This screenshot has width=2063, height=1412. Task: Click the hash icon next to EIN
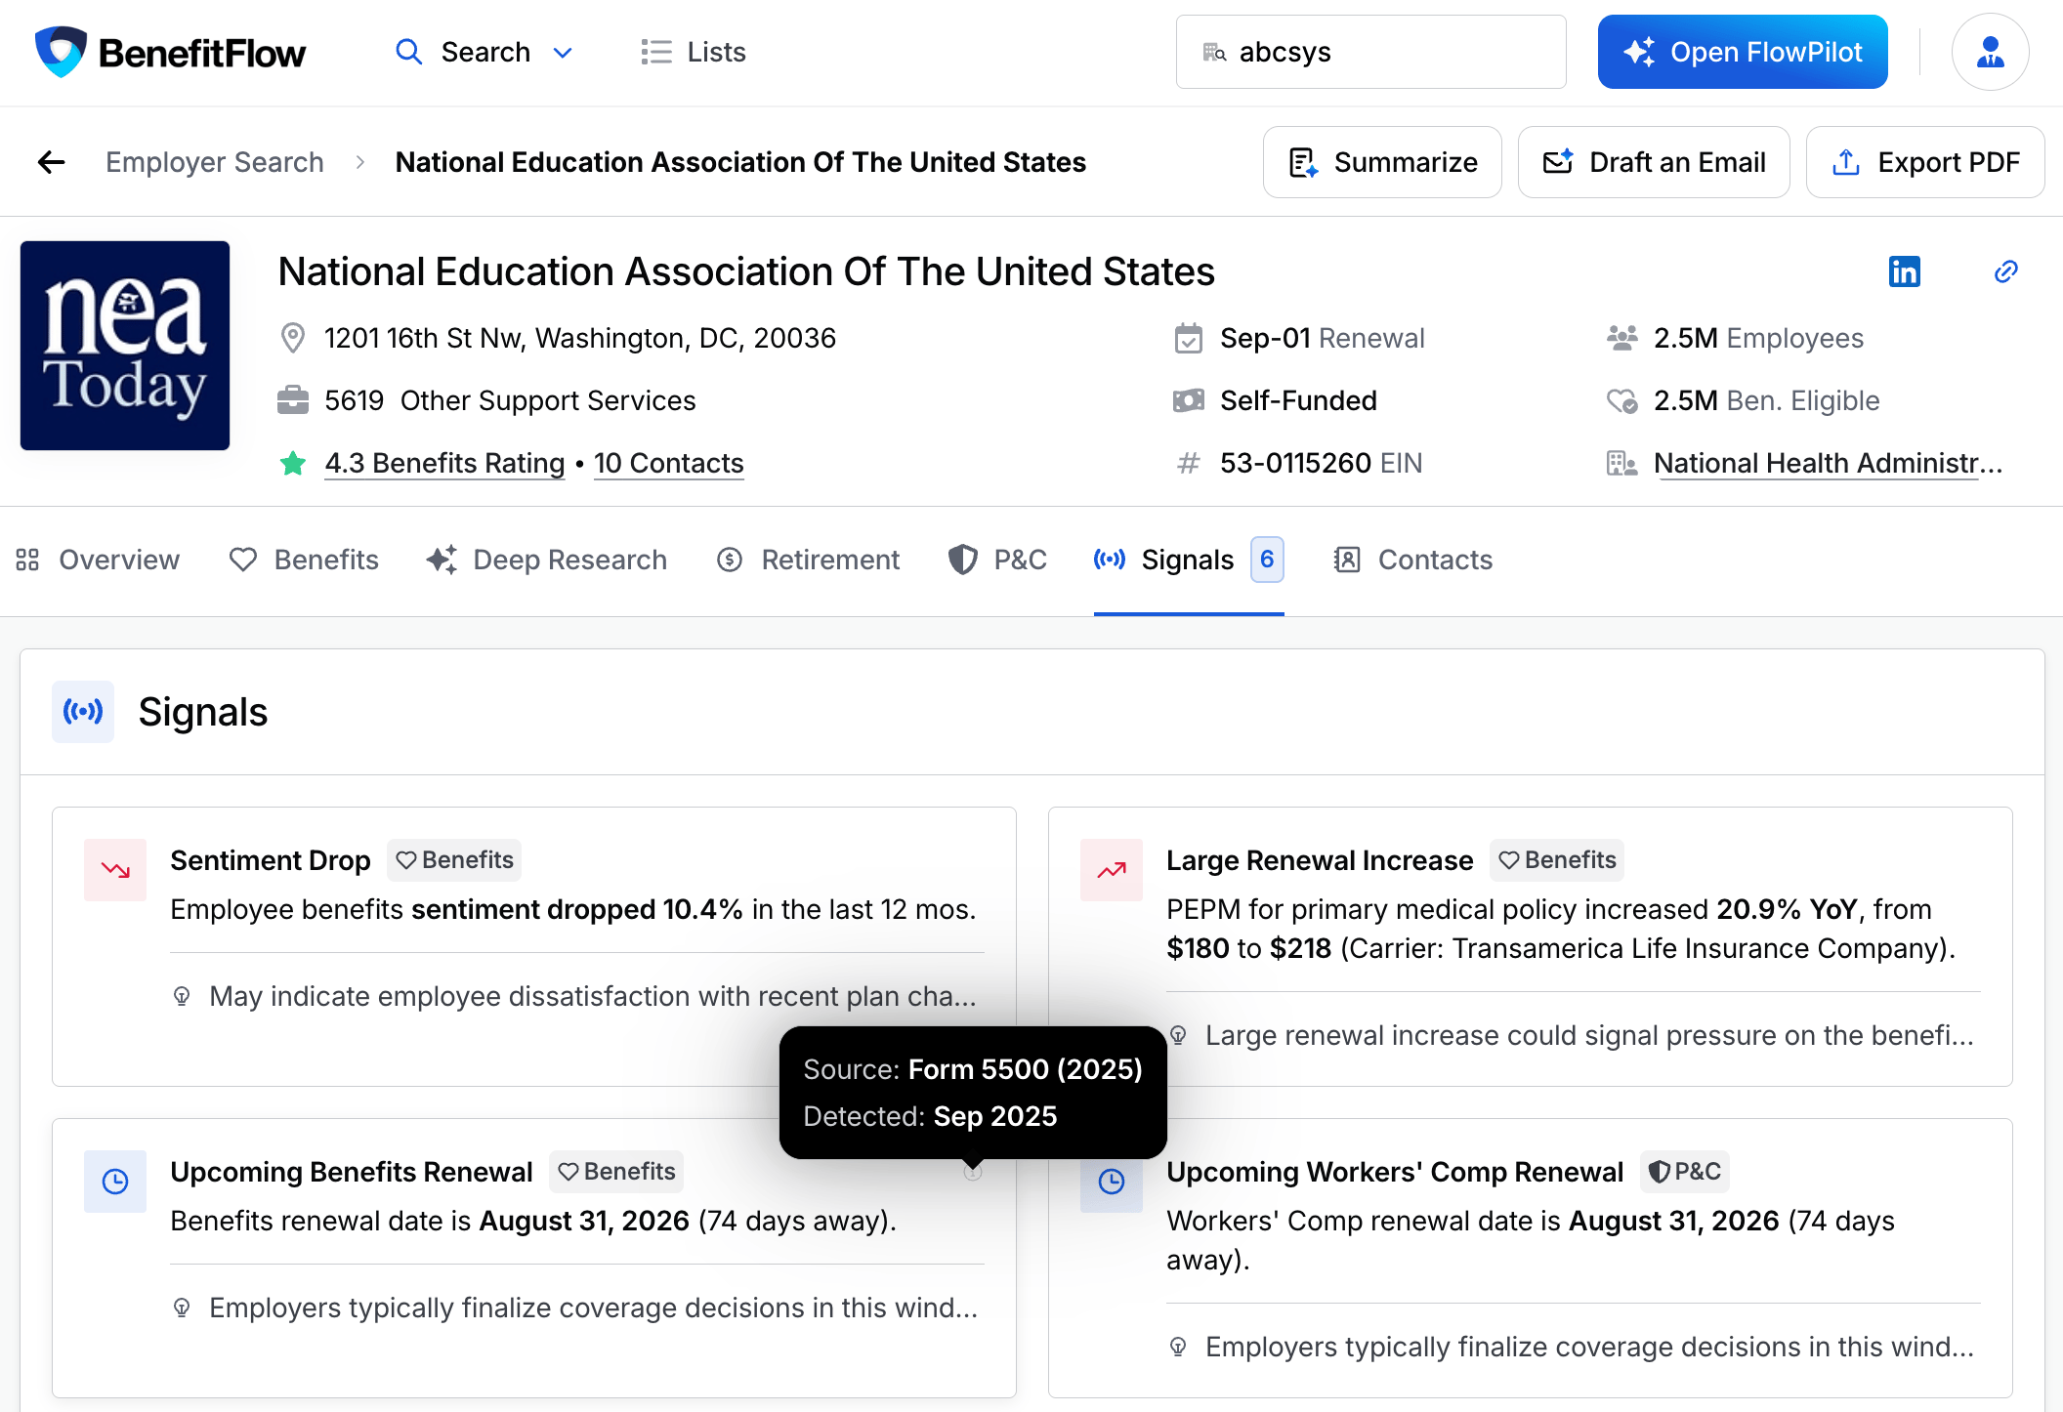coord(1188,463)
